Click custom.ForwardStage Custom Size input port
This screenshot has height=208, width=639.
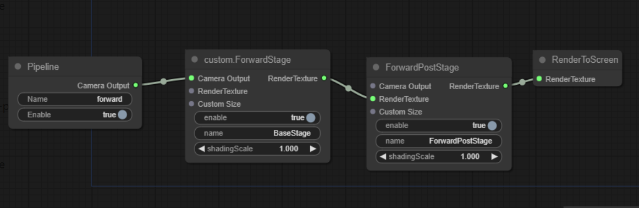pos(191,103)
